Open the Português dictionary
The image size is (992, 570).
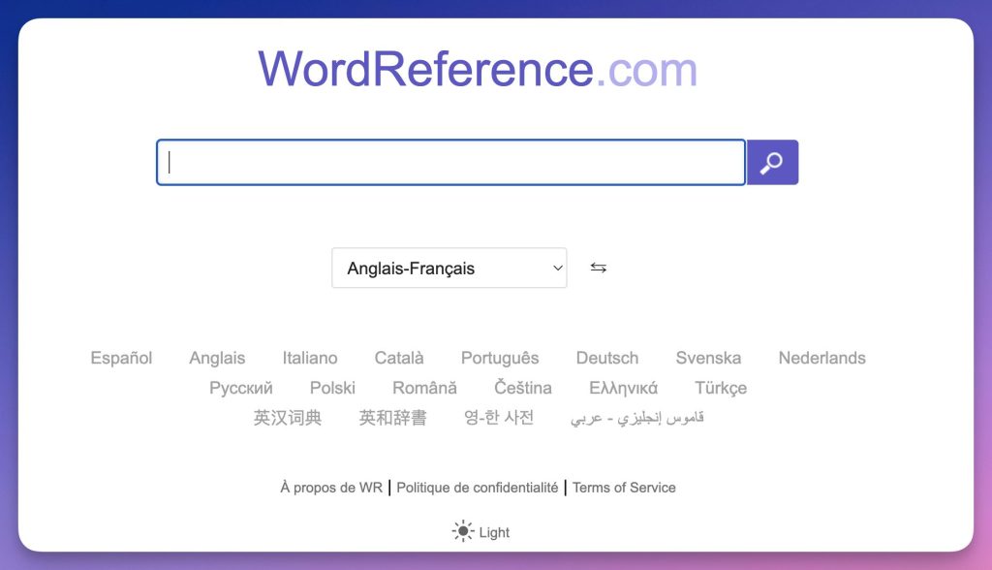coord(499,358)
